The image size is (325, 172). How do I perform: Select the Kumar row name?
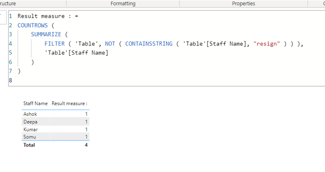pyautogui.click(x=30, y=130)
